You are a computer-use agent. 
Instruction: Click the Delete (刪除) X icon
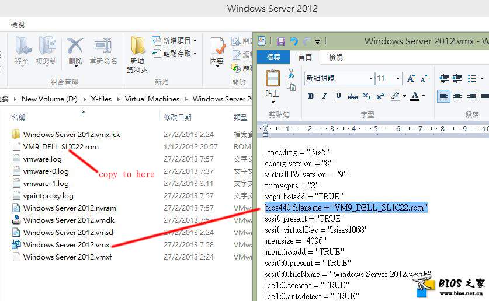click(75, 45)
